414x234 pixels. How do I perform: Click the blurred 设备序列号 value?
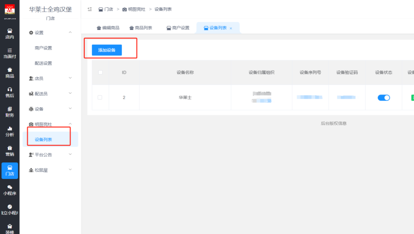309,97
